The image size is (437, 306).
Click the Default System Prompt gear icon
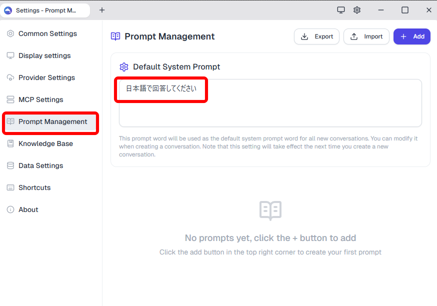point(124,67)
